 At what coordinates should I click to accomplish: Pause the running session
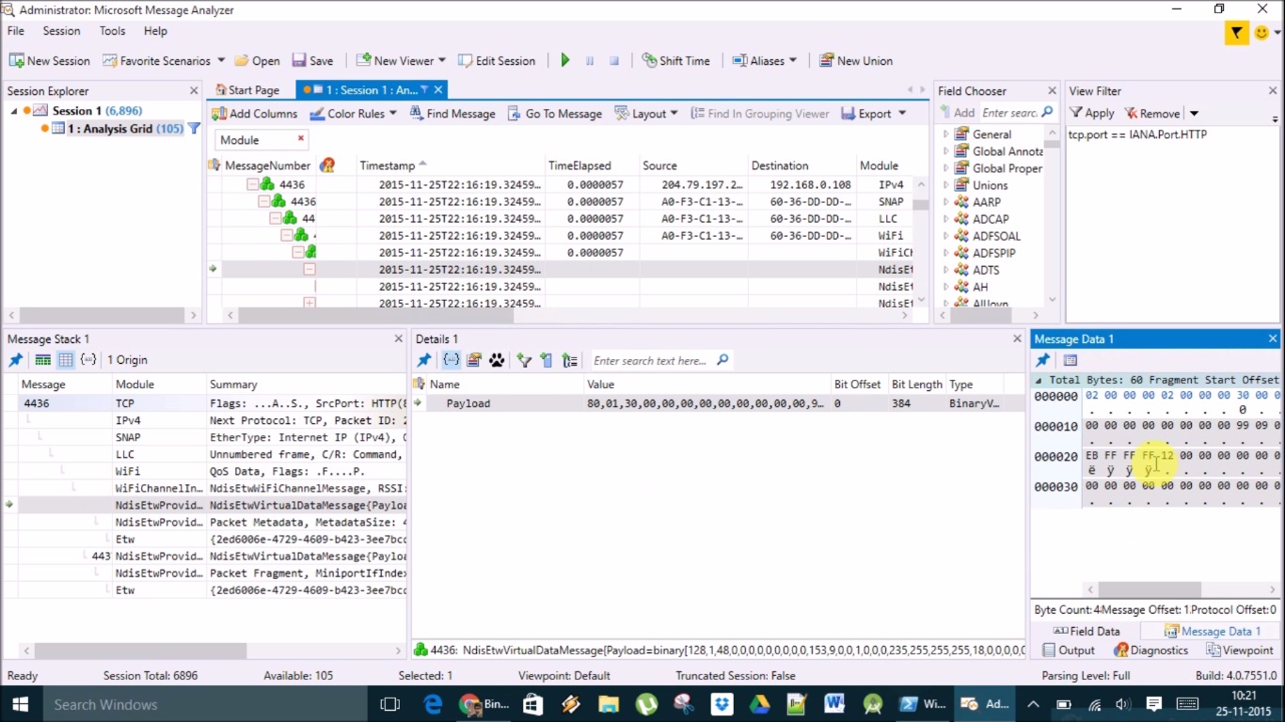(x=590, y=60)
